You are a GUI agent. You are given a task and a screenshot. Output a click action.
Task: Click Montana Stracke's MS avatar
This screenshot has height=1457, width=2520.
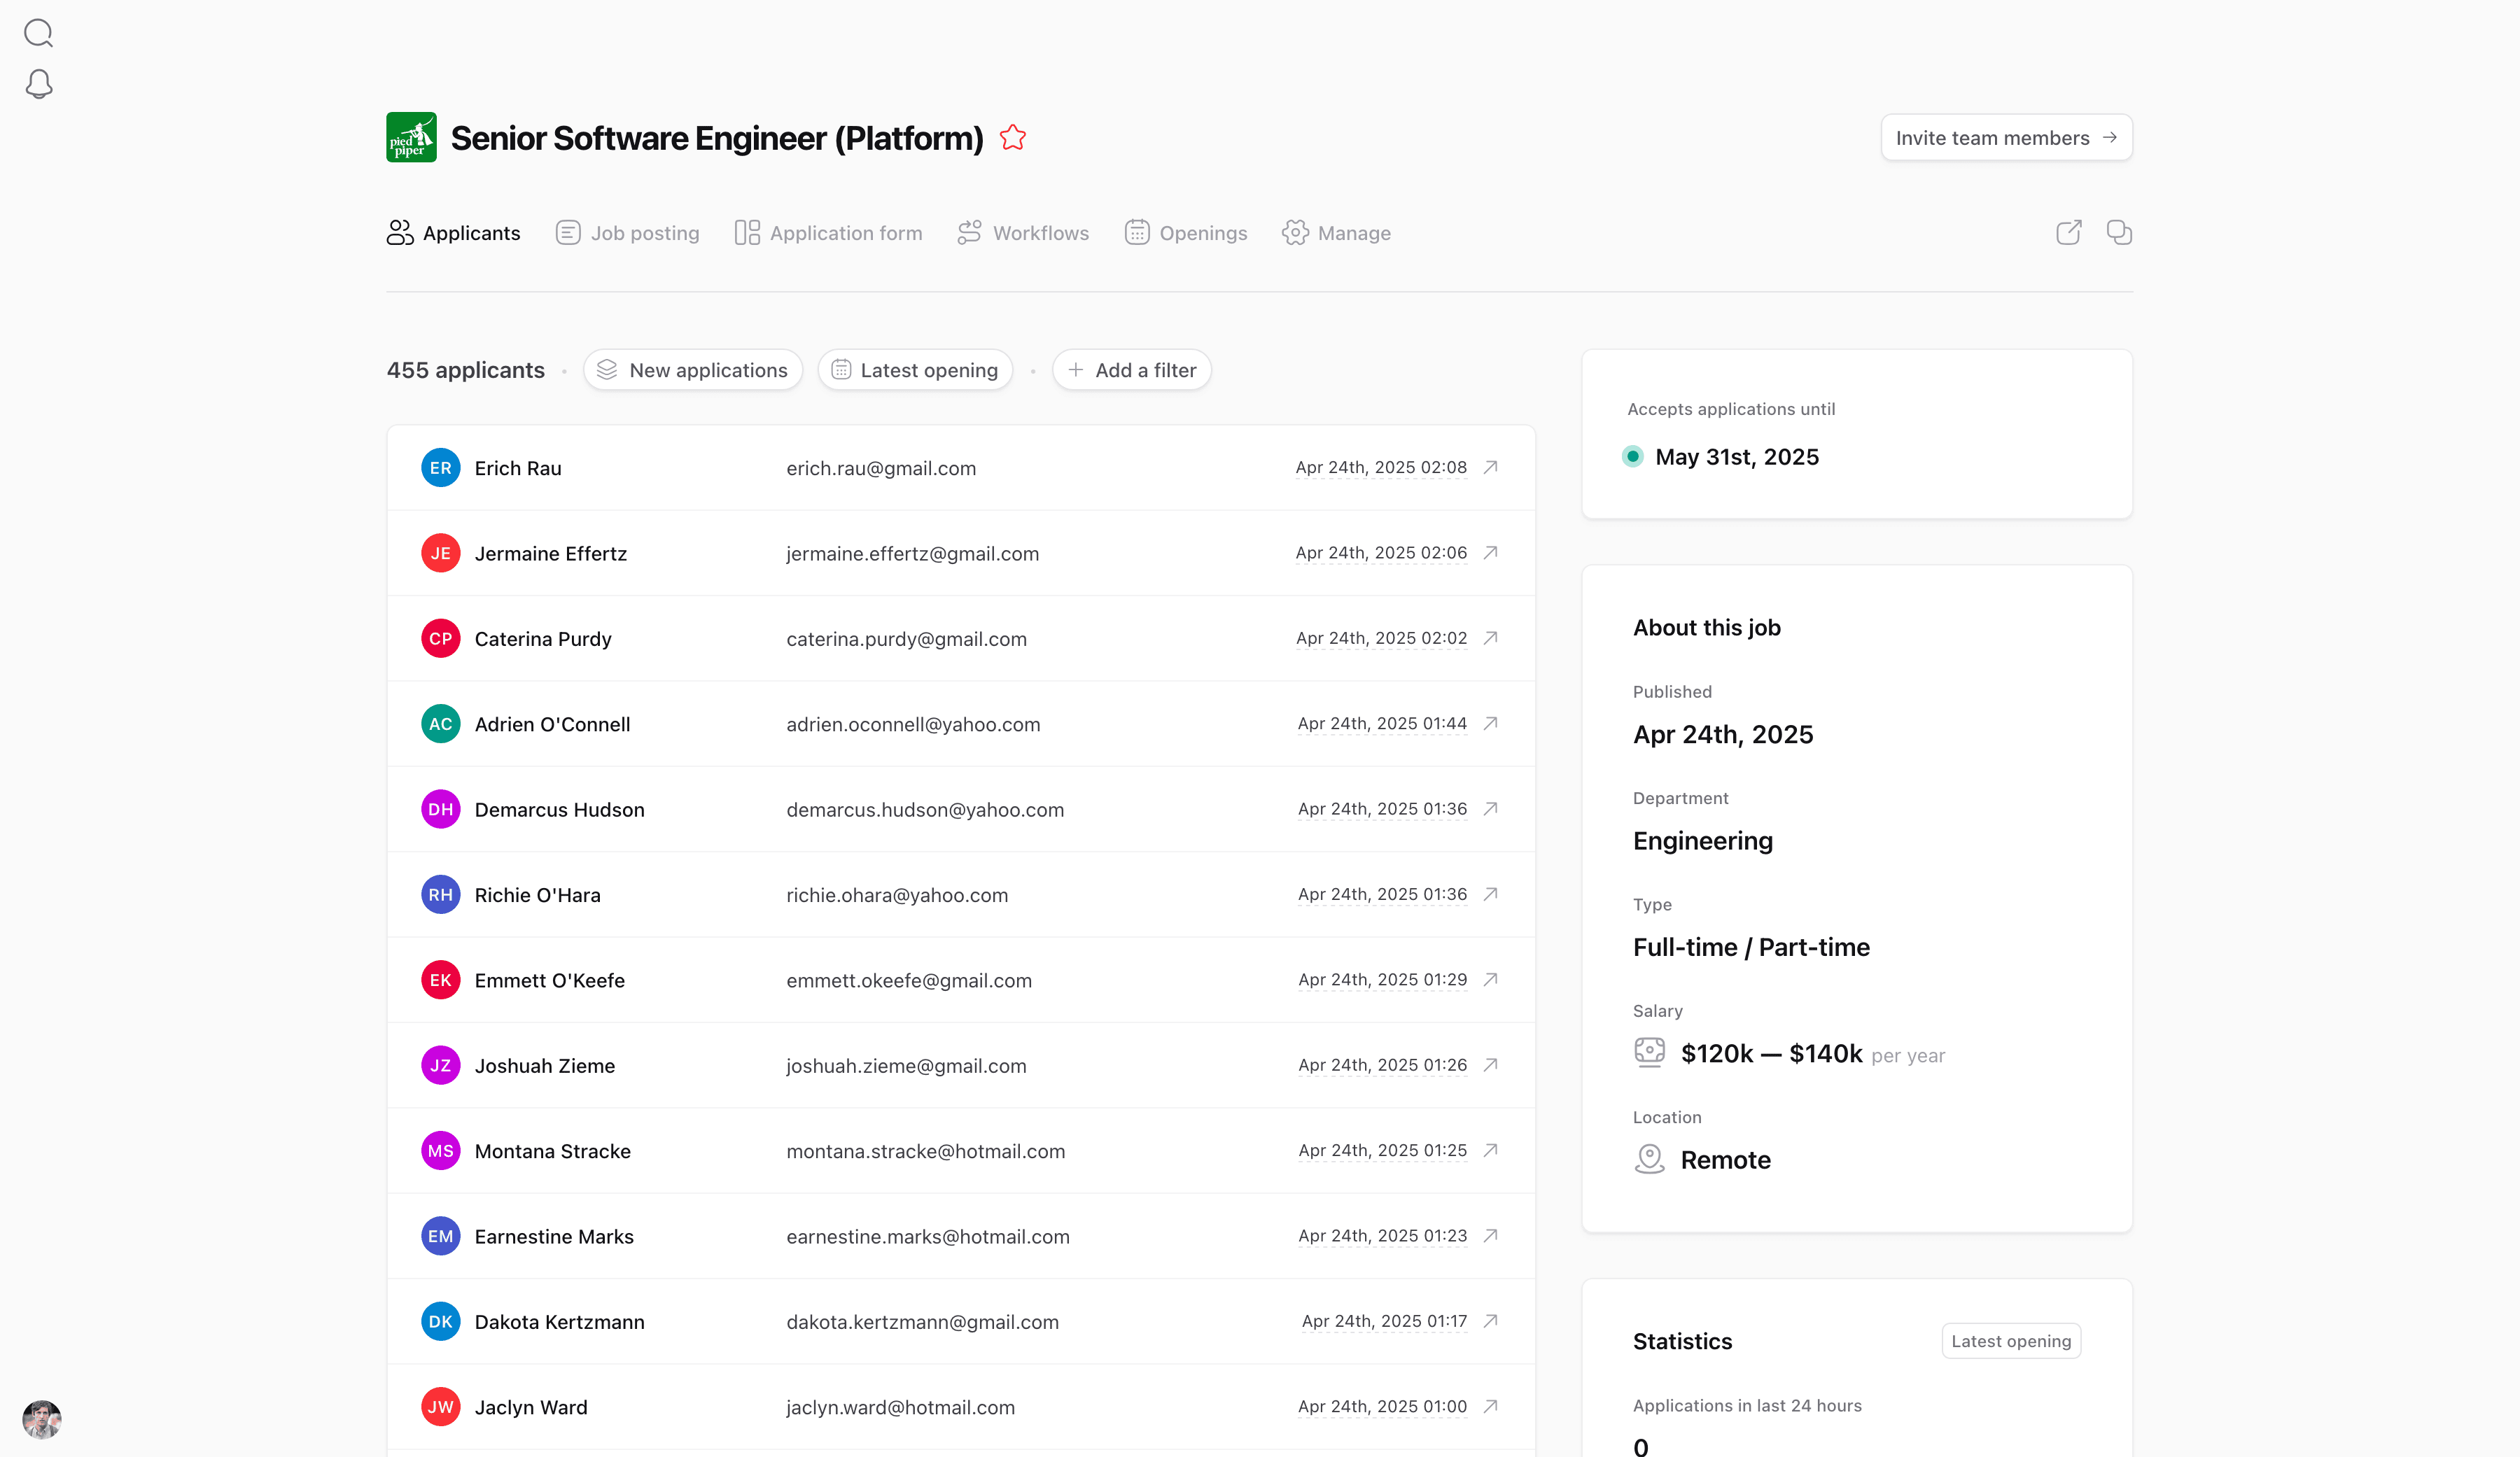tap(440, 1151)
